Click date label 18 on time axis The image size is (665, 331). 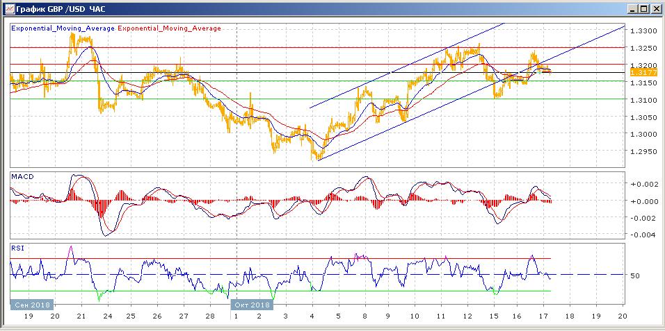[569, 316]
